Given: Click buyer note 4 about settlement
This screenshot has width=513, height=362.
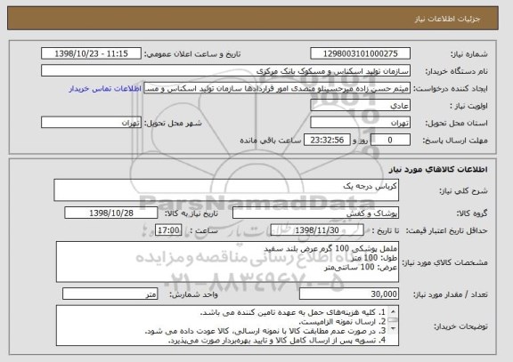Looking at the screenshot, I should tap(277, 340).
